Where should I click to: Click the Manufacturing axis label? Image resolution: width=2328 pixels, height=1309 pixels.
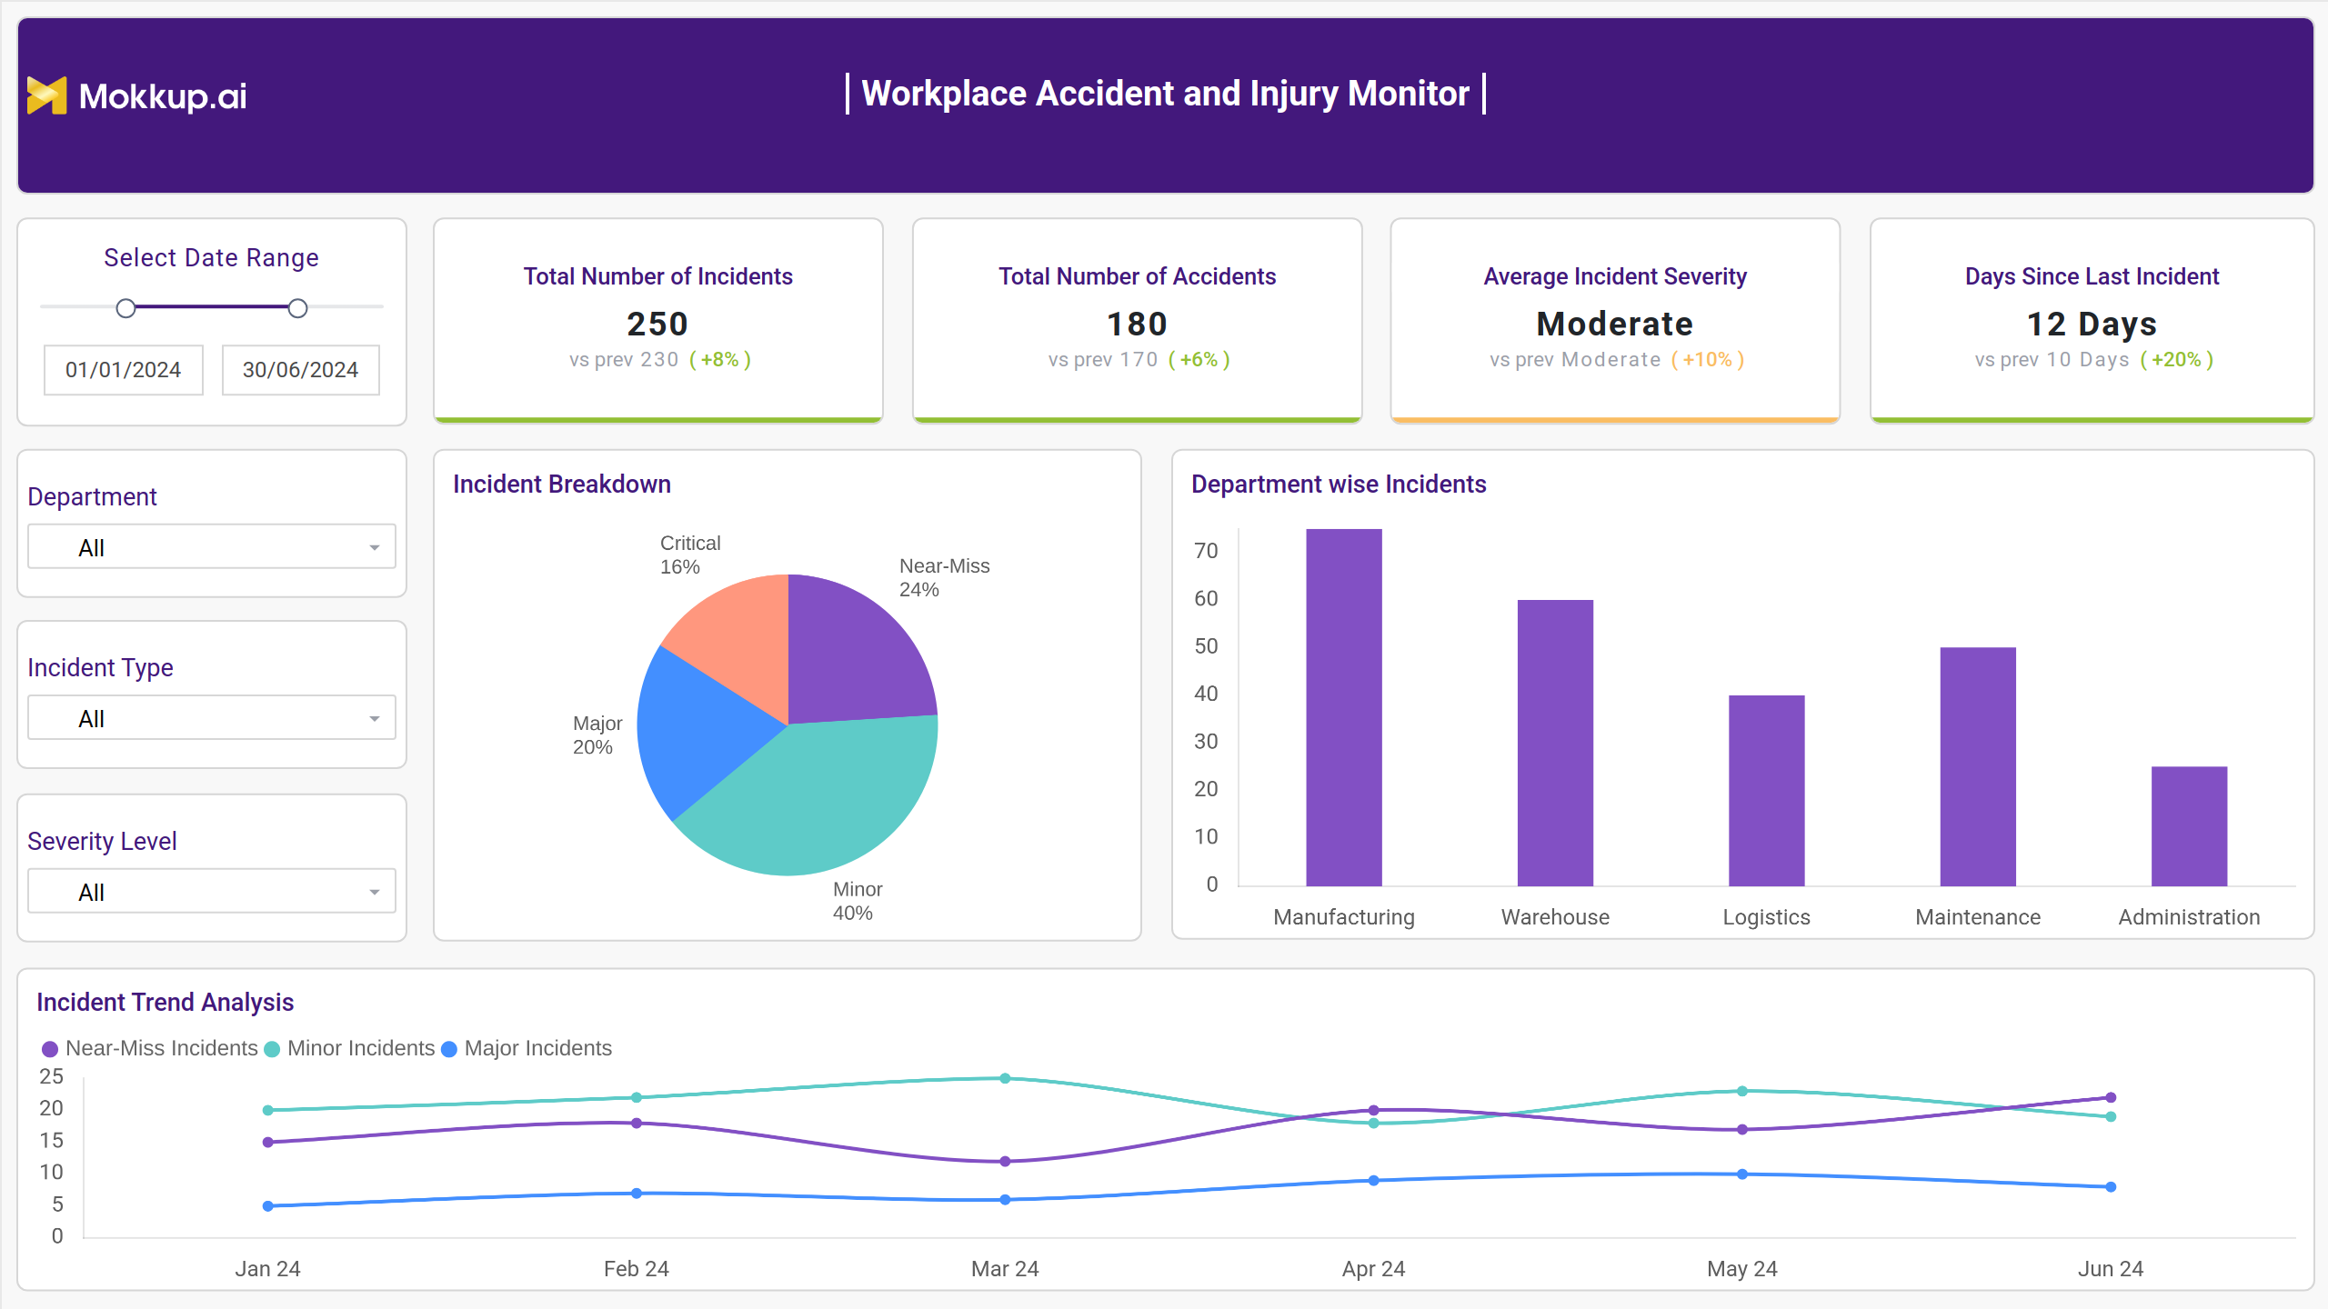[1344, 917]
